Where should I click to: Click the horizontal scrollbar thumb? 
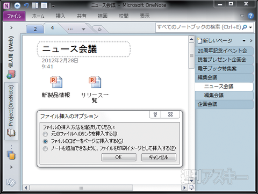(81, 188)
